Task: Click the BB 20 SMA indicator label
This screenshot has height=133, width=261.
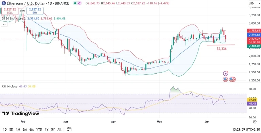Action: pos(14,19)
